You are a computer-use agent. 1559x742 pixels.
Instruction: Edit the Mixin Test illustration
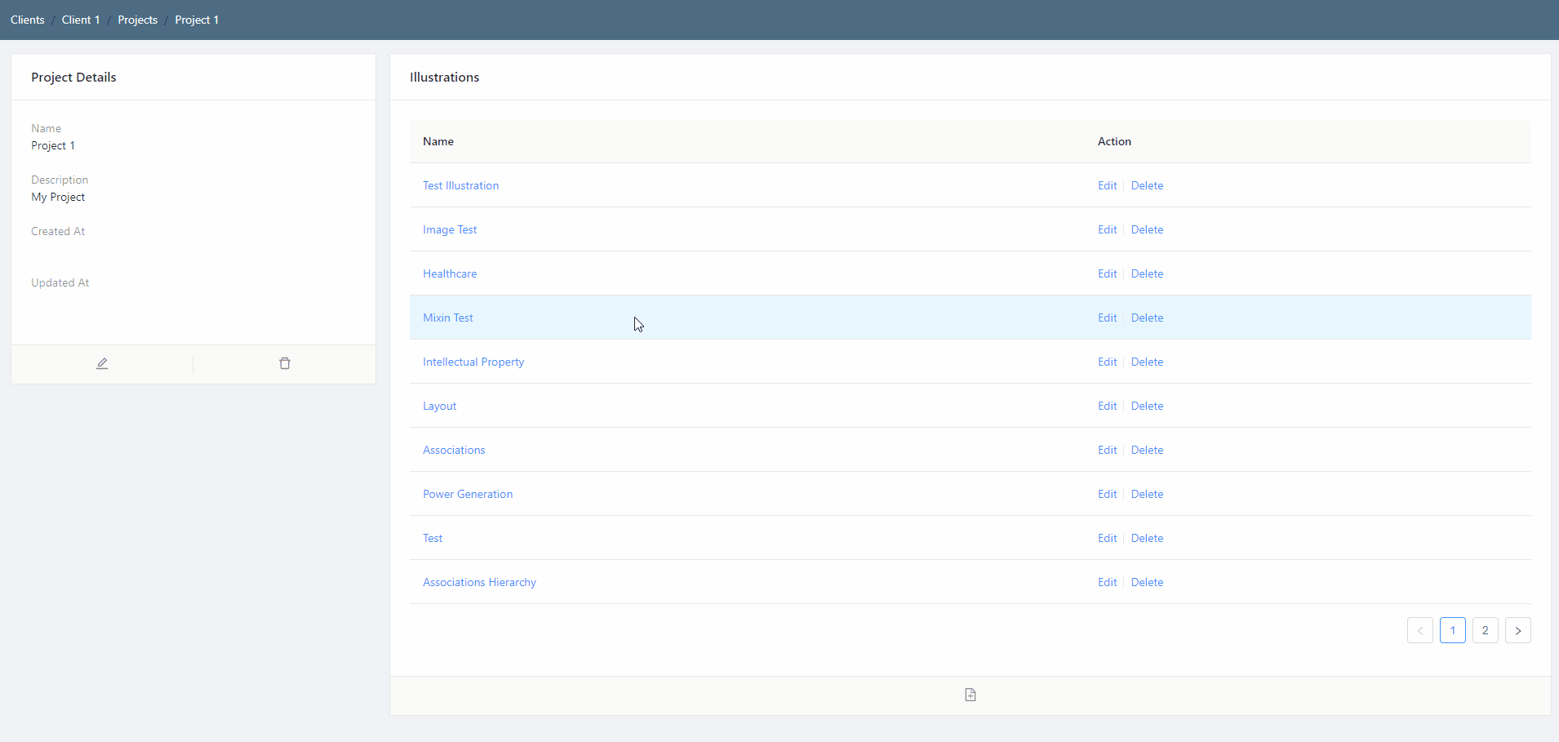pos(1107,318)
